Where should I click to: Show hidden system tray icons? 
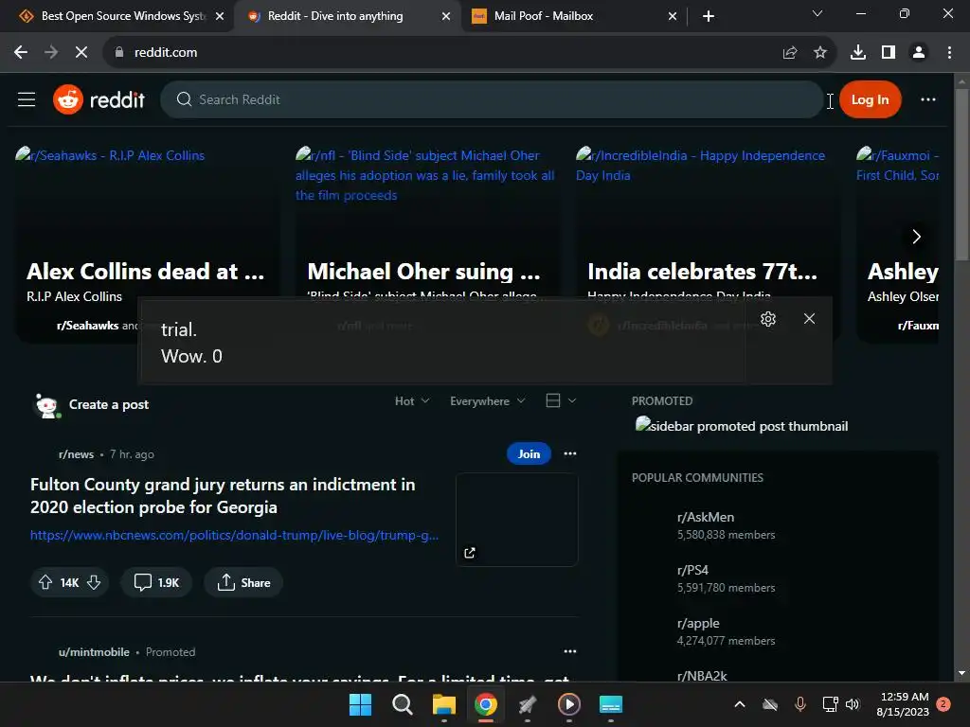point(739,704)
